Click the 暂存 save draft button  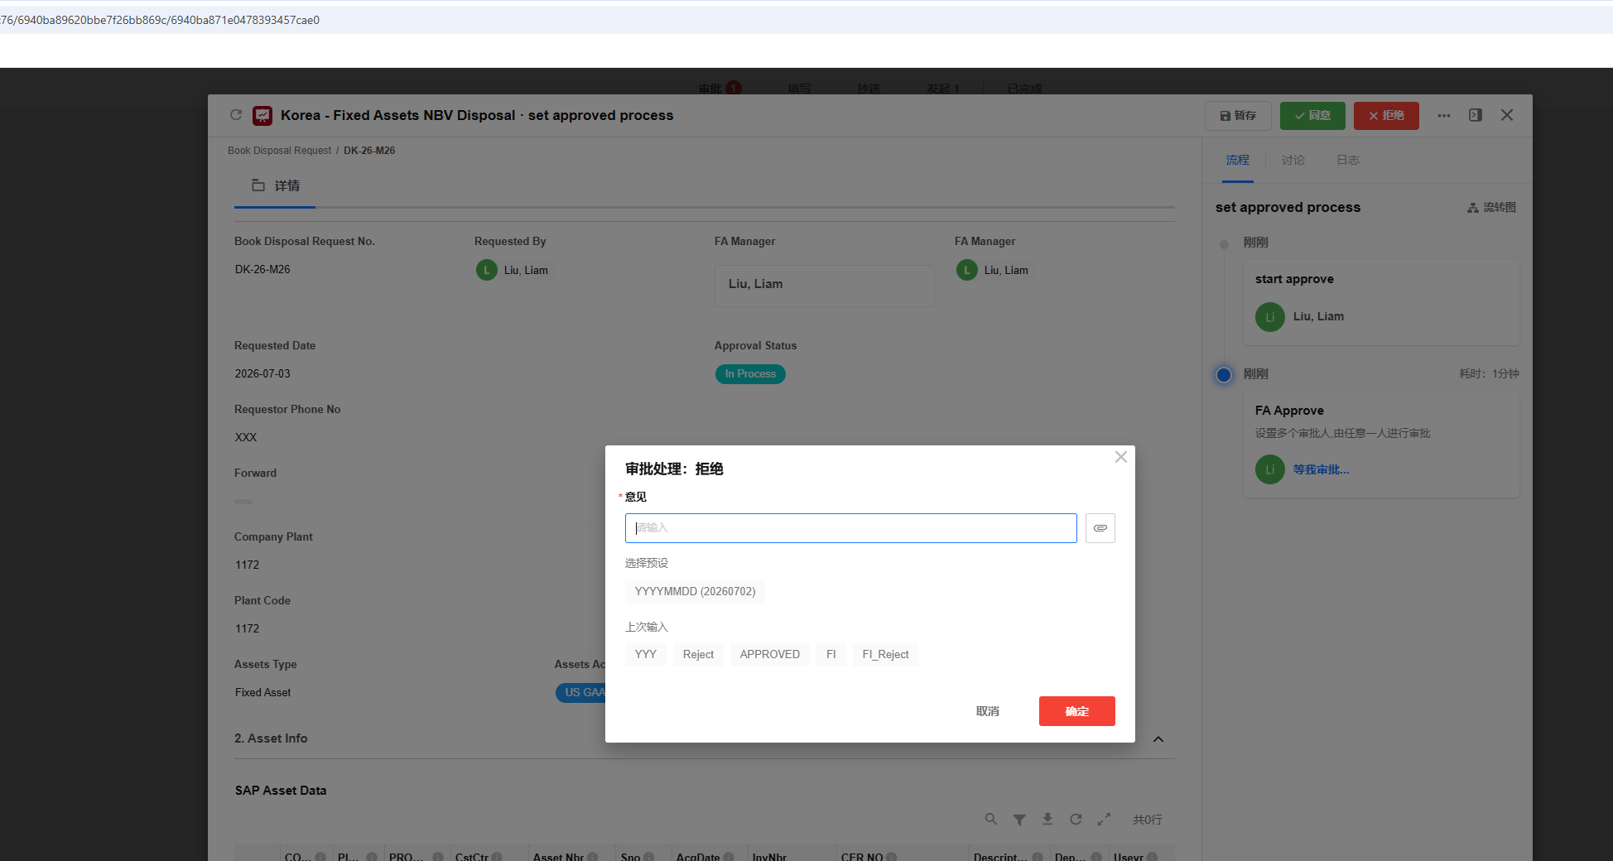[x=1238, y=116]
